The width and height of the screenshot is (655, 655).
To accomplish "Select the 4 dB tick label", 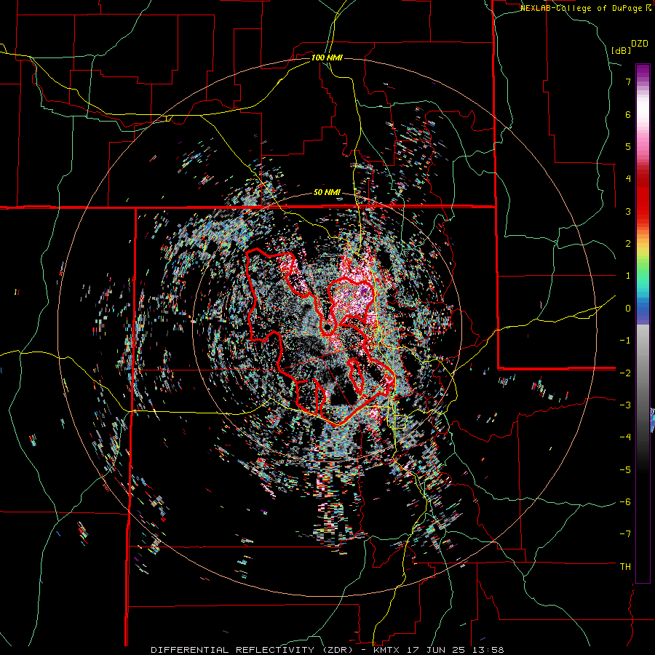I will coord(628,179).
